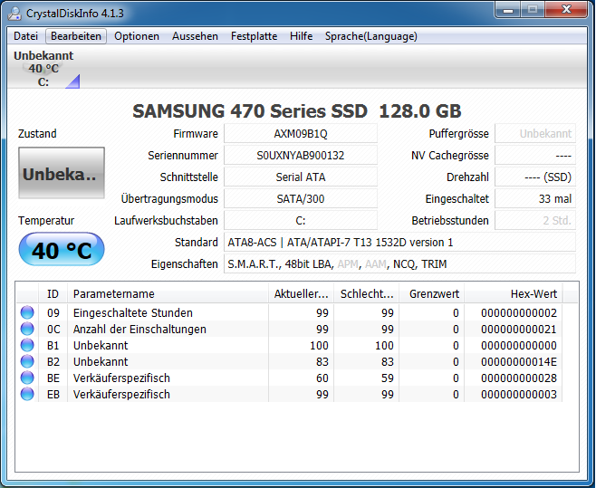Click the status orb for row B1
This screenshot has height=488, width=596.
[x=27, y=345]
